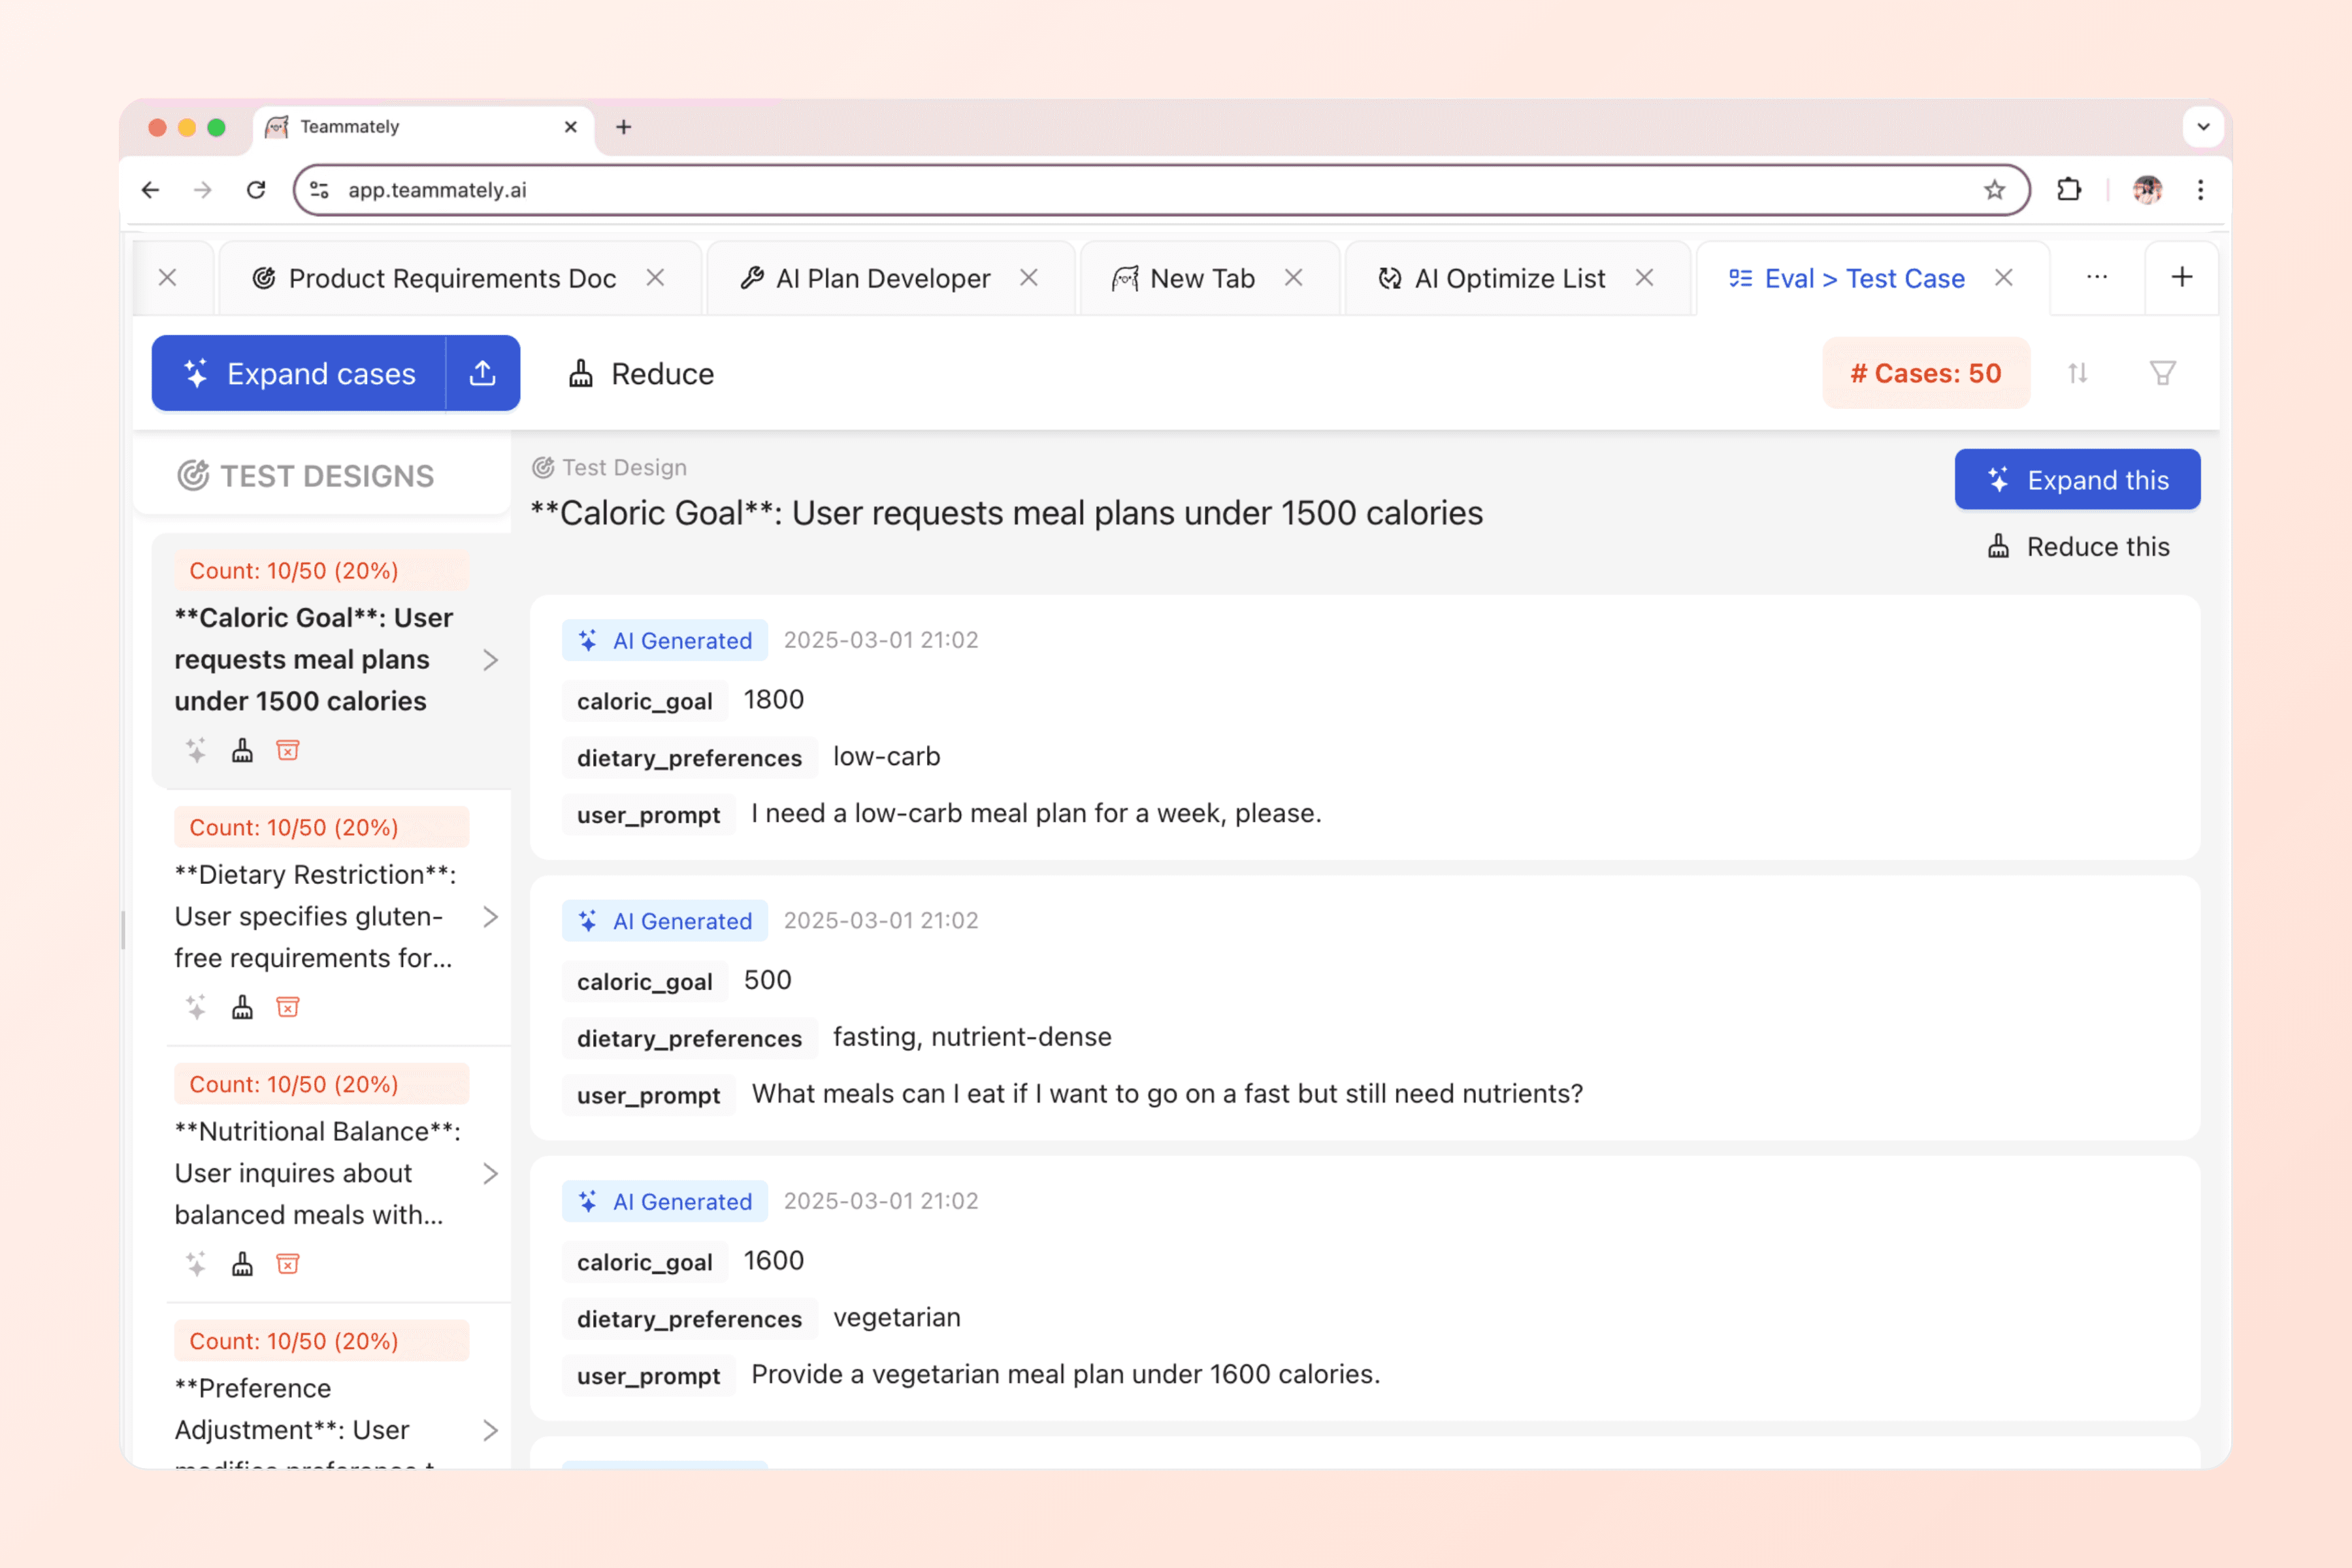Screen dimensions: 2352x1568
Task: Bookmark the page with the star icon
Action: [x=1994, y=189]
